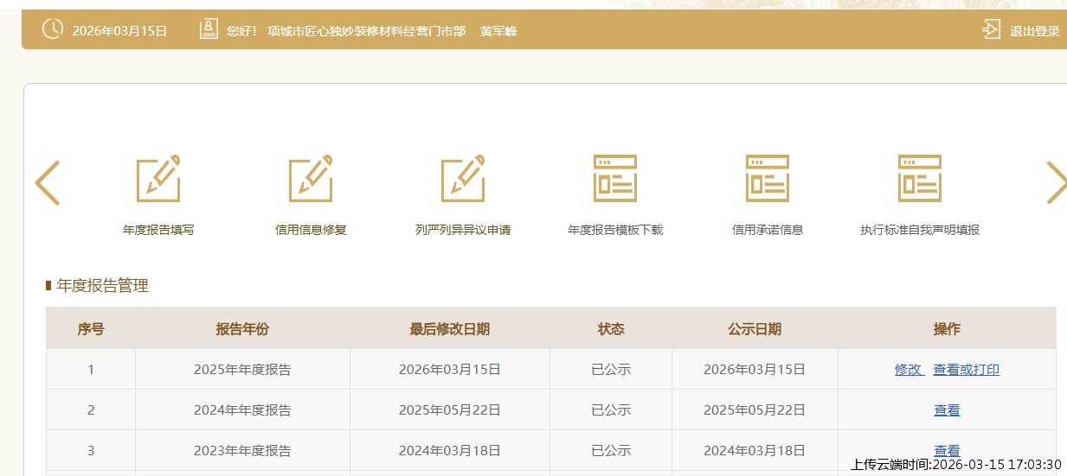The width and height of the screenshot is (1067, 476).
Task: Advance carousel with the right chevron
Action: pos(1056,182)
